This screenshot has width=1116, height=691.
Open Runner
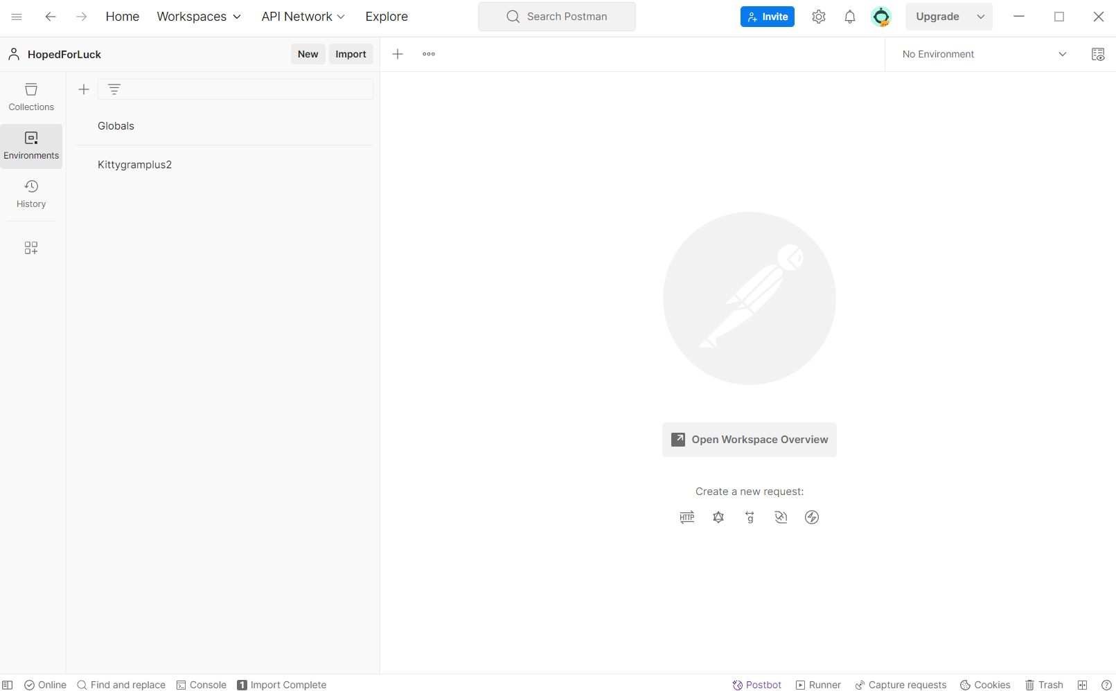point(818,685)
